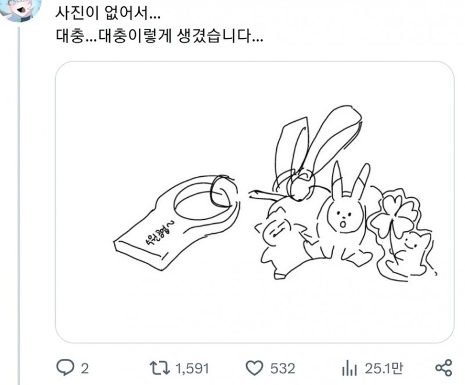Share the tweet via share icon
The height and width of the screenshot is (385, 465).
[x=444, y=368]
